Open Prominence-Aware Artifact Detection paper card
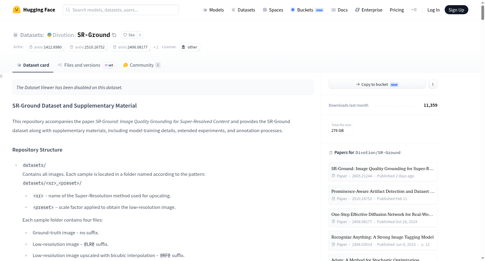 (x=383, y=195)
